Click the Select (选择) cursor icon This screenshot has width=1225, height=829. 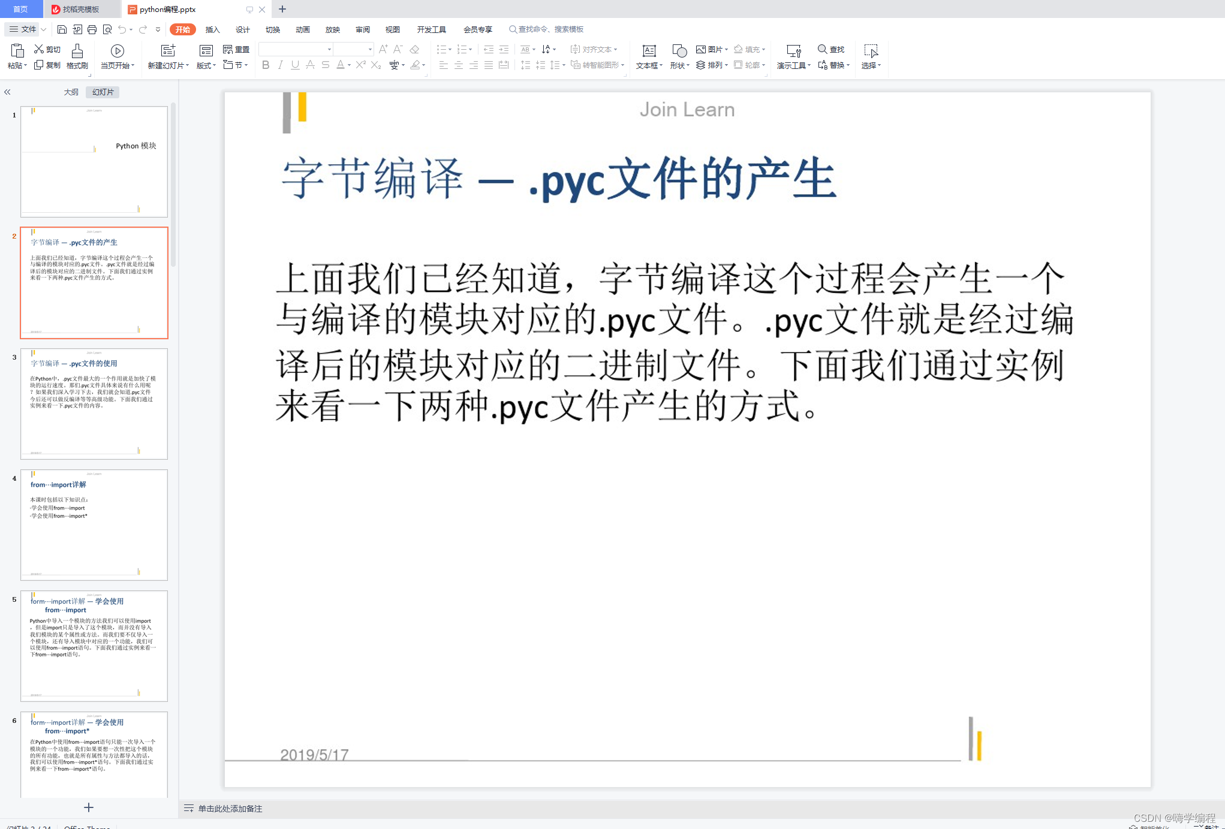(871, 50)
